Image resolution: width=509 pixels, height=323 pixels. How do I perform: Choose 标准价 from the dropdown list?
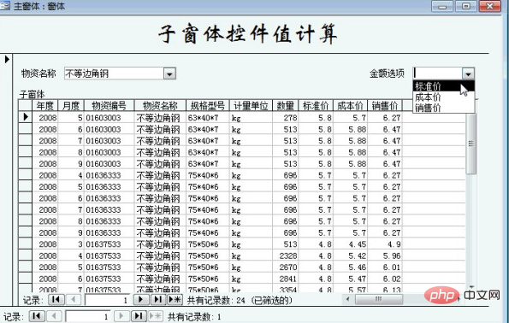[x=443, y=86]
